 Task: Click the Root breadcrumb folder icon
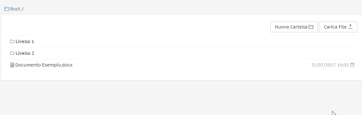click(7, 9)
